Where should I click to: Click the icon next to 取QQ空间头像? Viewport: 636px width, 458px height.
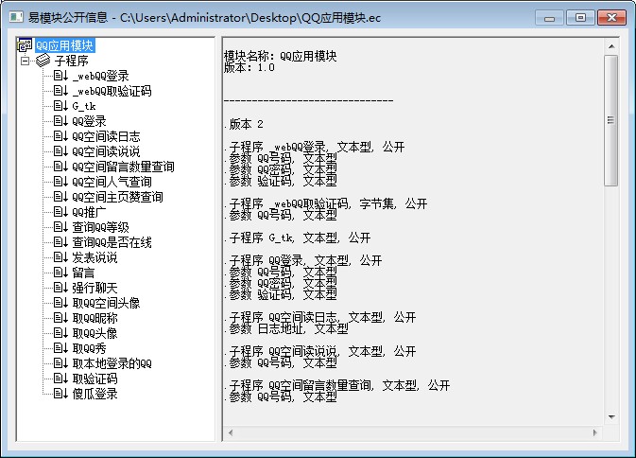[x=60, y=303]
